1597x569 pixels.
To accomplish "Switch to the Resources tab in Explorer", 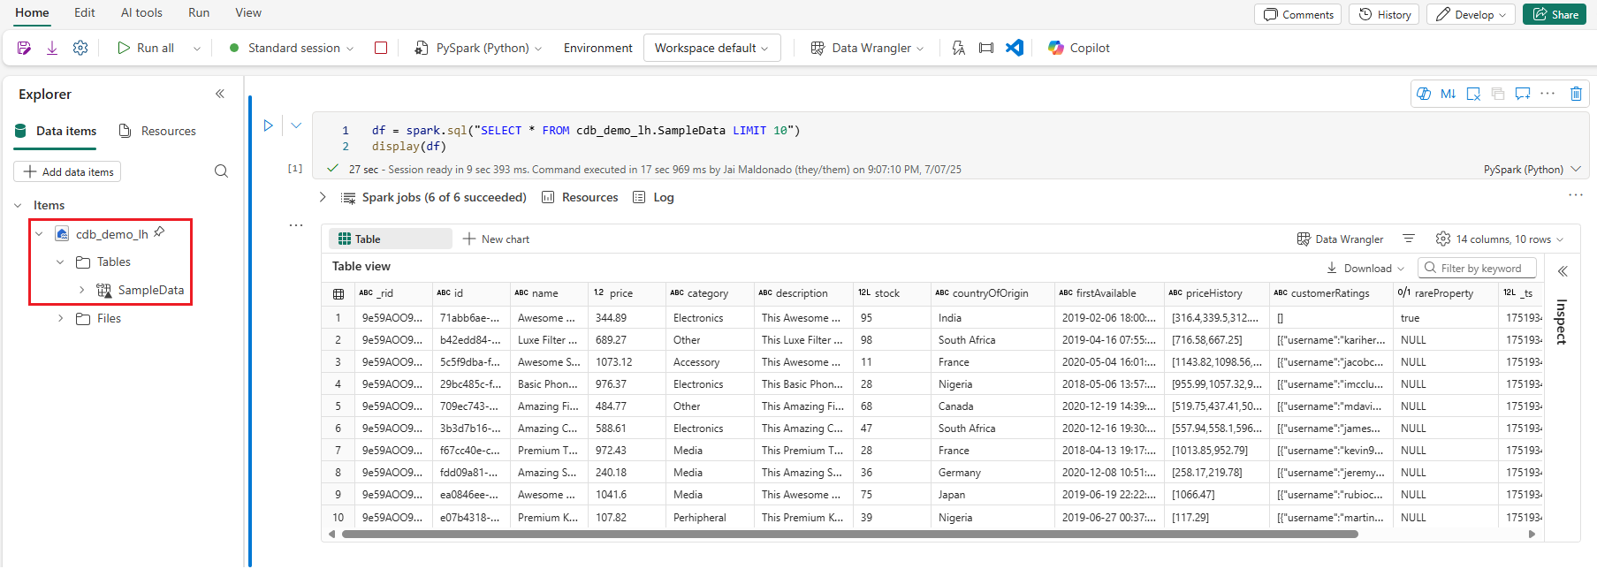I will coord(158,131).
